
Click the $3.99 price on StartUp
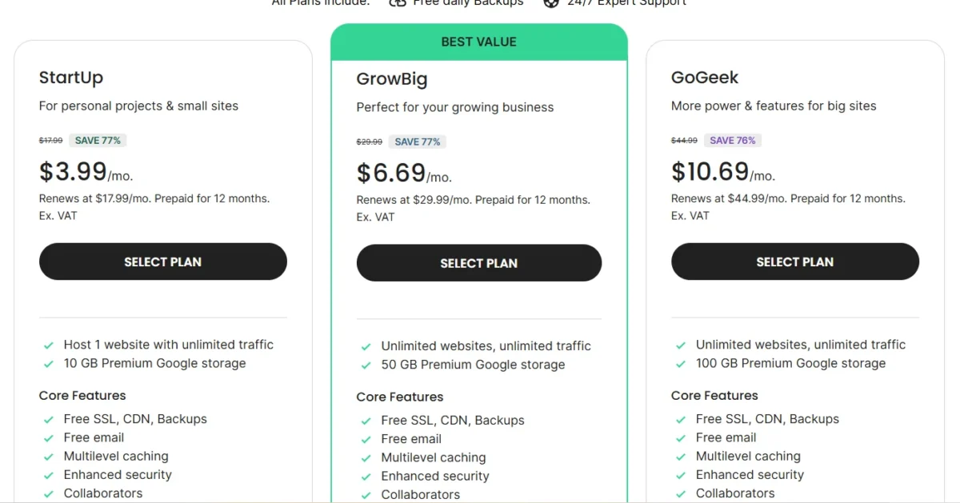tap(72, 170)
